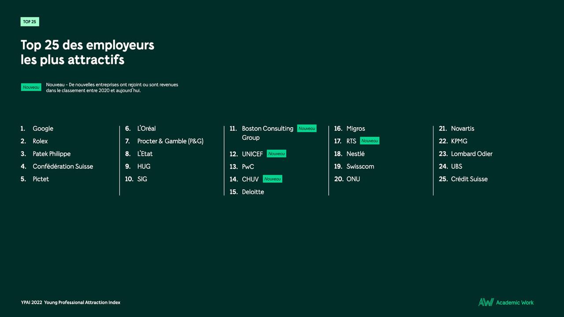Click the title Top 25 des employeurs
The image size is (564, 317).
point(87,45)
